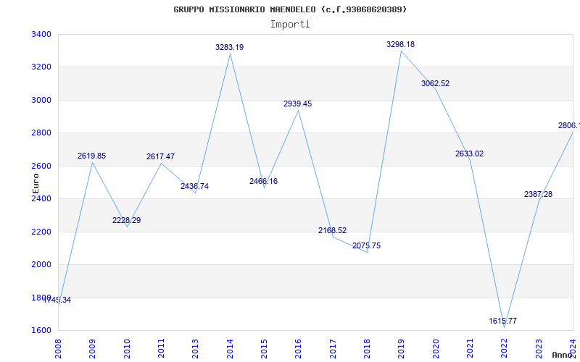Click the y-axis label 3200
Screen dimensions: 580x362
pos(41,67)
